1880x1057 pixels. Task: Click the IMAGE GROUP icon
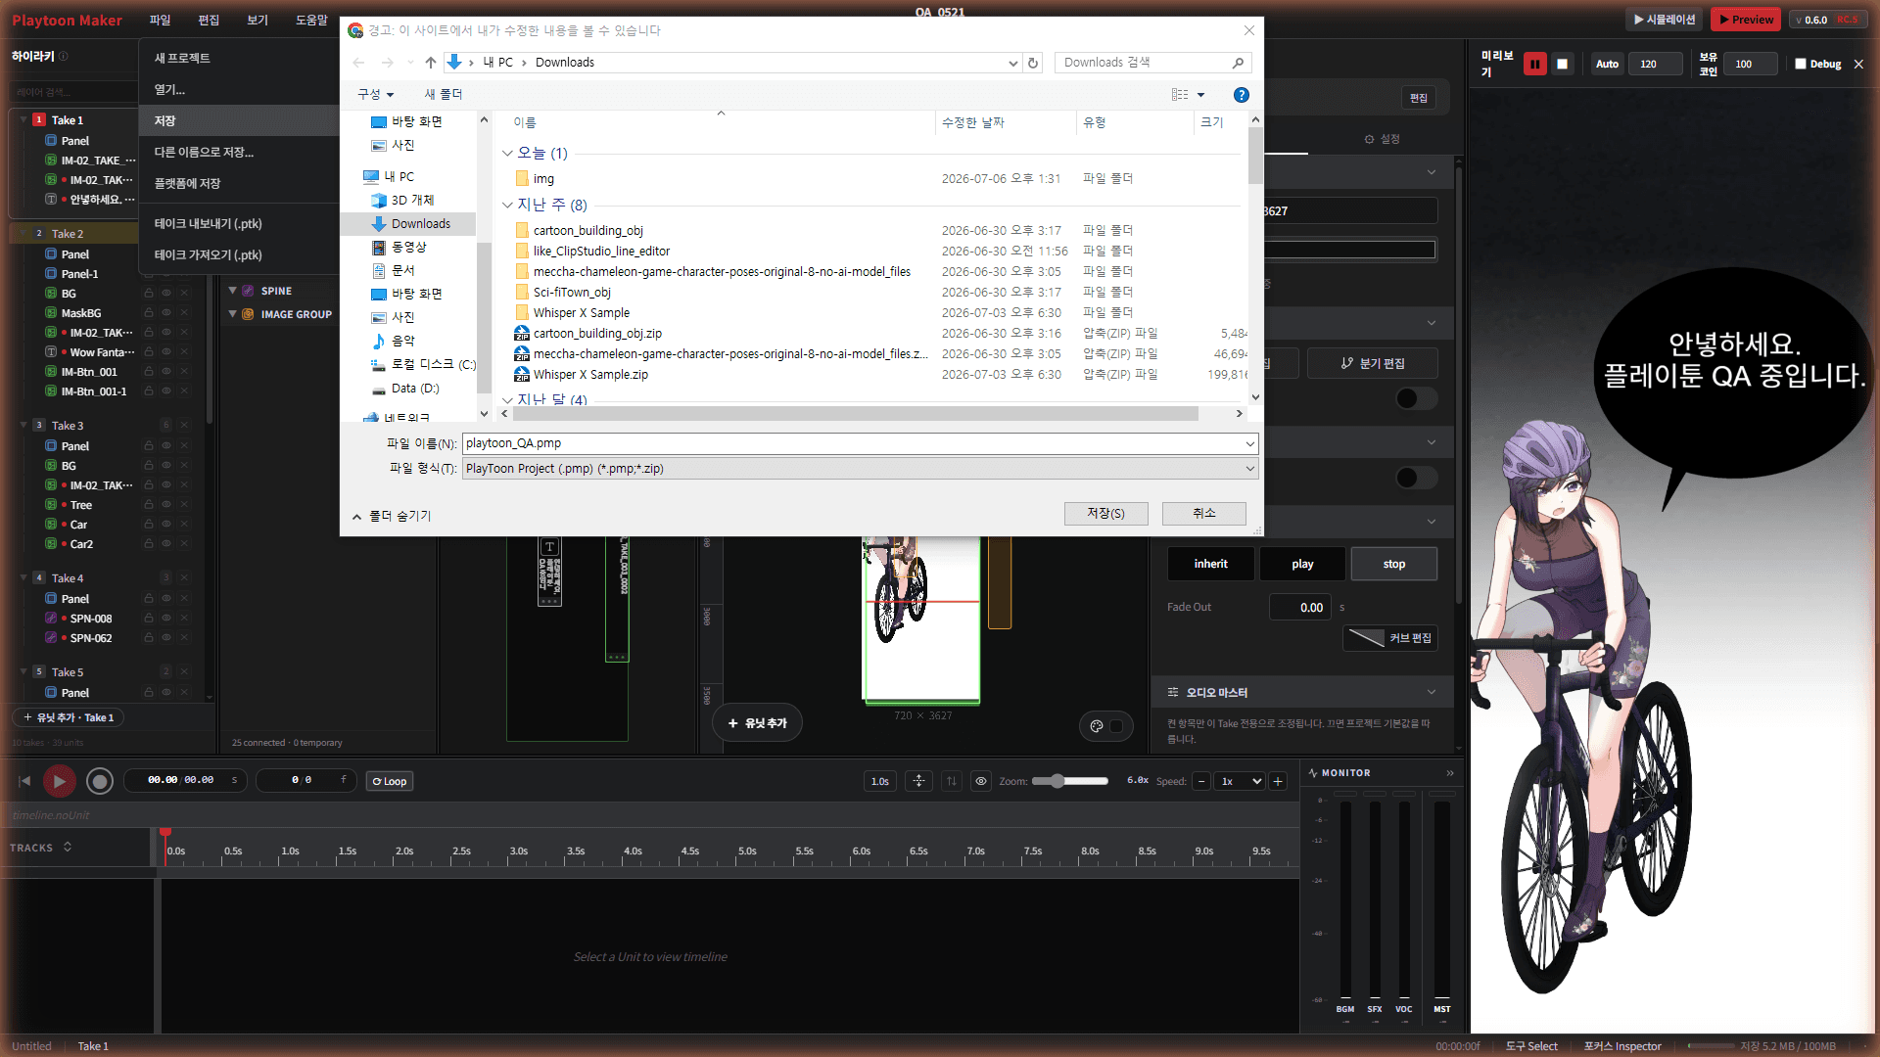click(x=249, y=314)
